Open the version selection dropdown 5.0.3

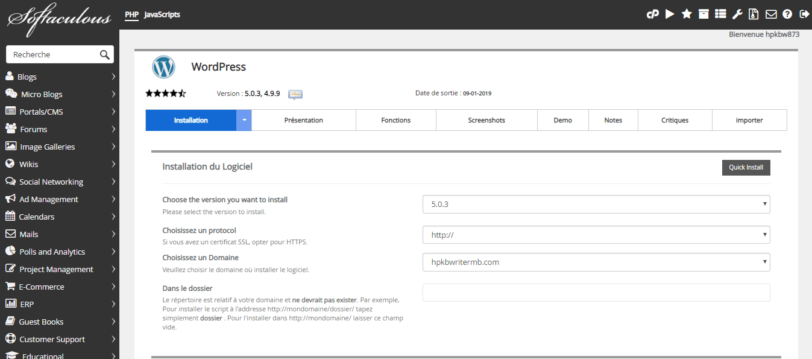coord(596,204)
